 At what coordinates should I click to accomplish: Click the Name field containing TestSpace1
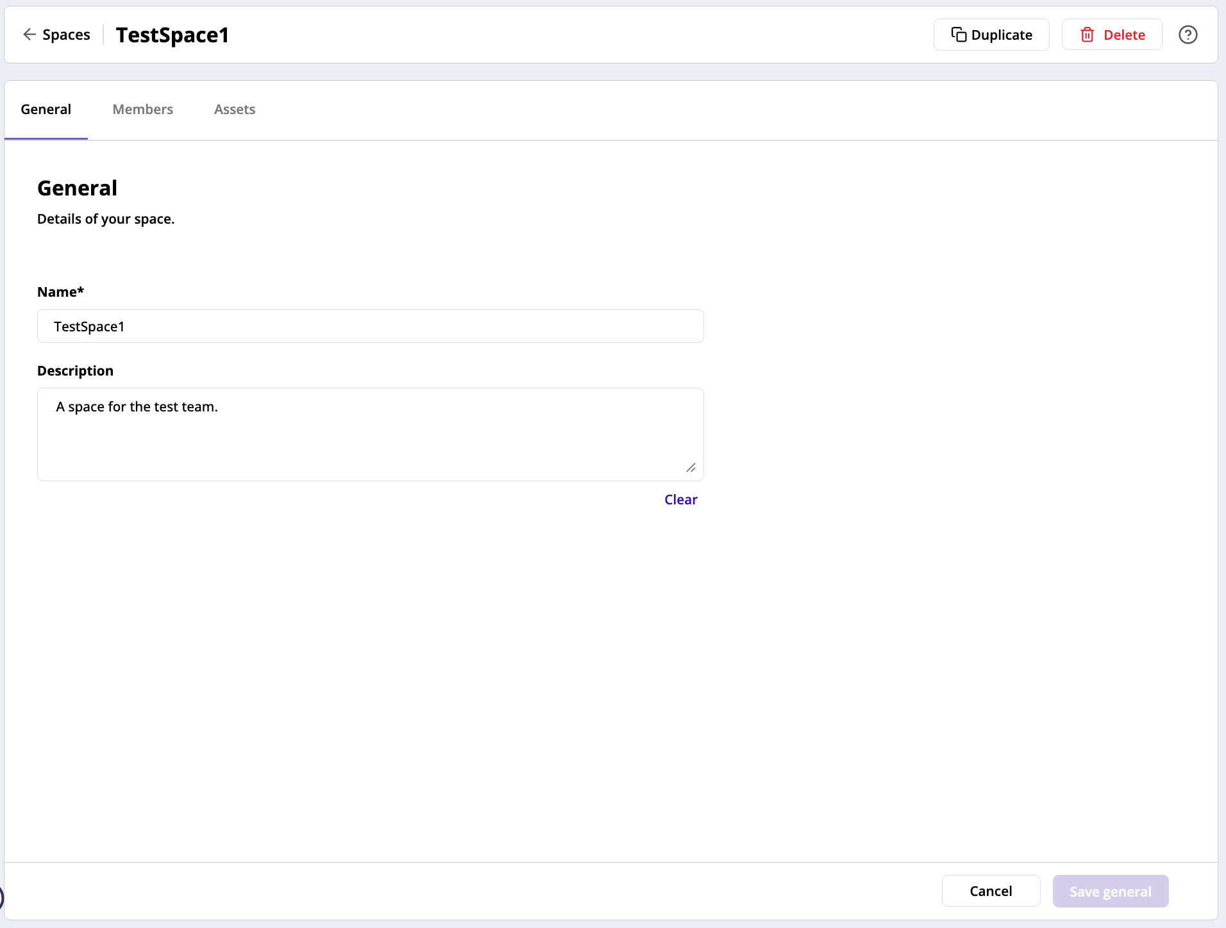tap(371, 326)
